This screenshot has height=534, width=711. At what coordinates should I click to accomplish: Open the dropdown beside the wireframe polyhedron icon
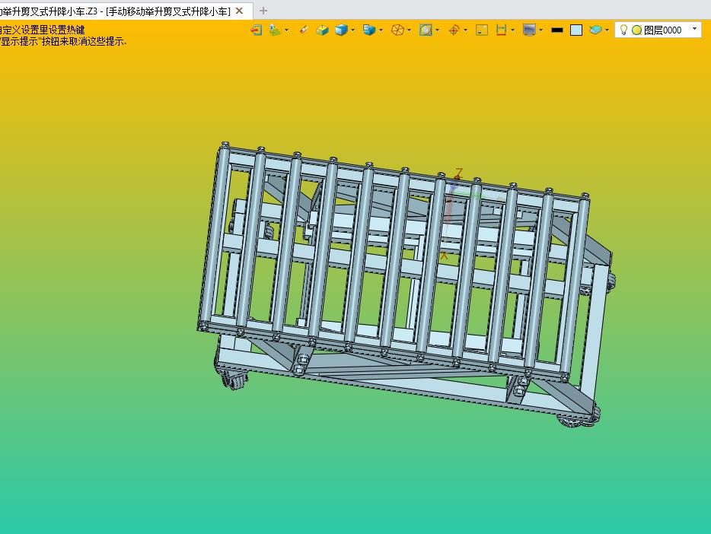click(x=409, y=30)
